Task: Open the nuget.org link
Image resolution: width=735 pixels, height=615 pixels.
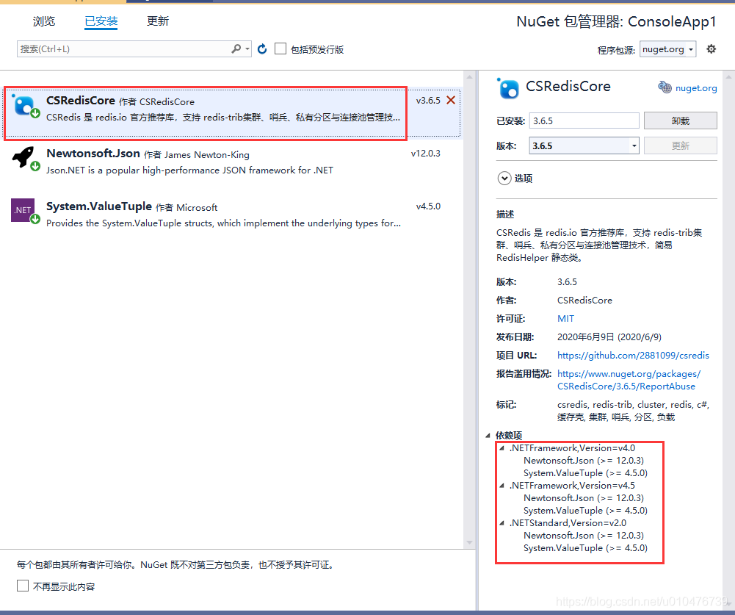Action: click(x=696, y=87)
